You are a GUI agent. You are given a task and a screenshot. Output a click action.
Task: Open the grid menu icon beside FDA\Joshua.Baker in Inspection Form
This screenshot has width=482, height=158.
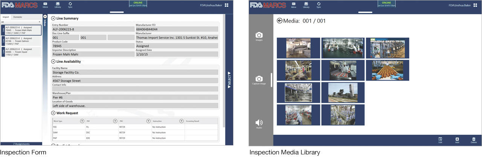coord(226,5)
